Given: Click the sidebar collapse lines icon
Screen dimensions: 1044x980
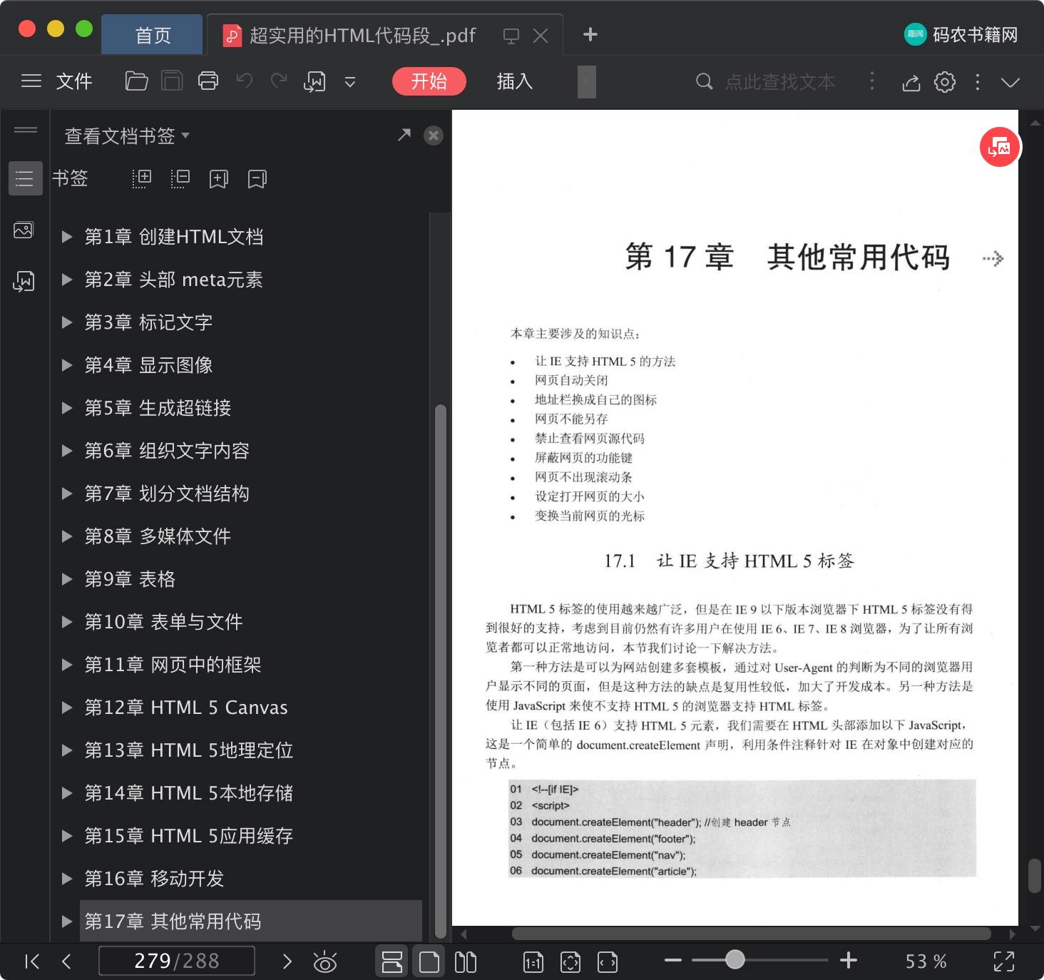Looking at the screenshot, I should coord(26,130).
